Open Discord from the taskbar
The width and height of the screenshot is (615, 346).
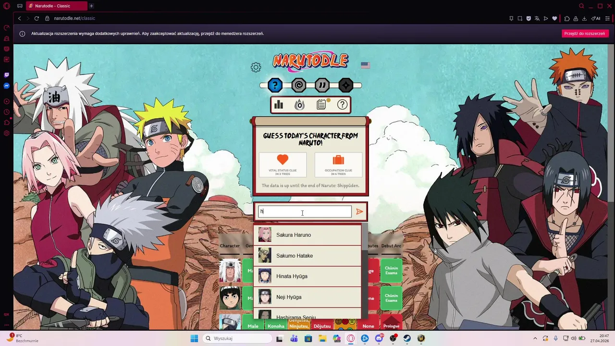(379, 338)
